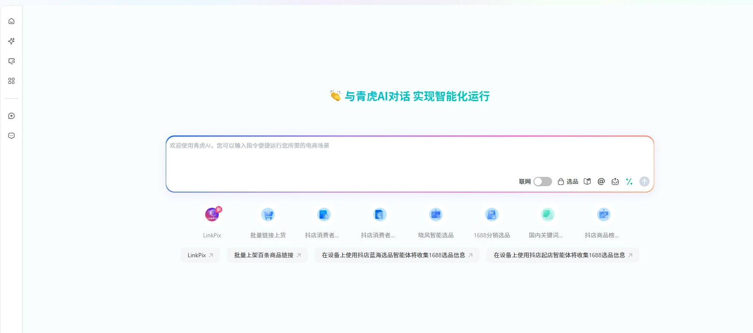Click the upload inbox icon
The height and width of the screenshot is (333, 753).
click(x=615, y=182)
